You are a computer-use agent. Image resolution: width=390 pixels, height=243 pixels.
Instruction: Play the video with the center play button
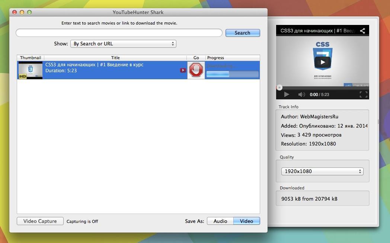(x=322, y=62)
